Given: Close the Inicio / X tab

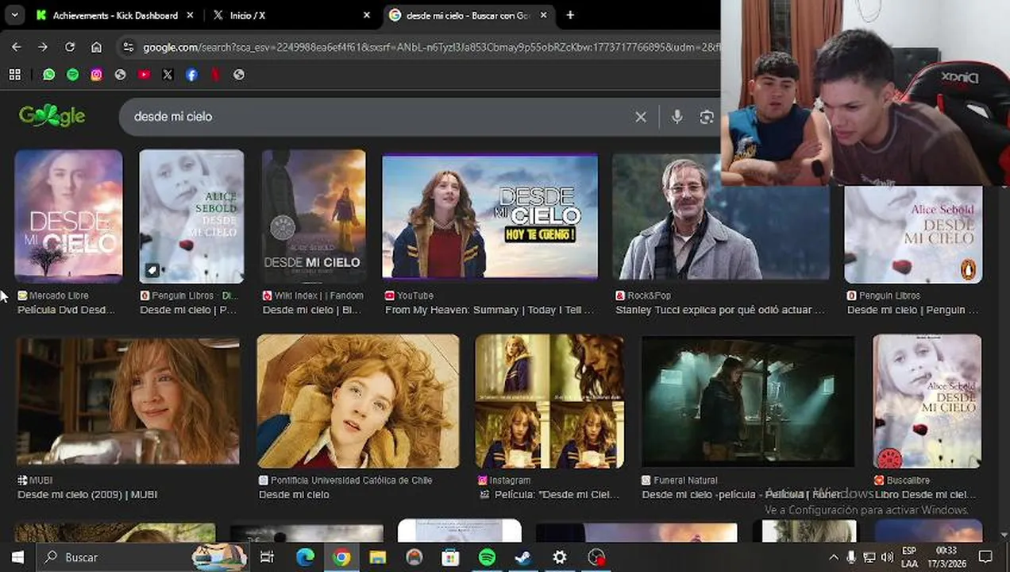Looking at the screenshot, I should pos(366,15).
